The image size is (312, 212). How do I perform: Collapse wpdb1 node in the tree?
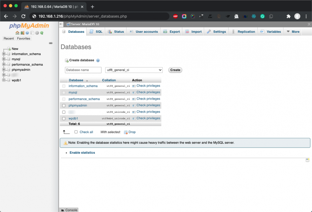(4, 80)
